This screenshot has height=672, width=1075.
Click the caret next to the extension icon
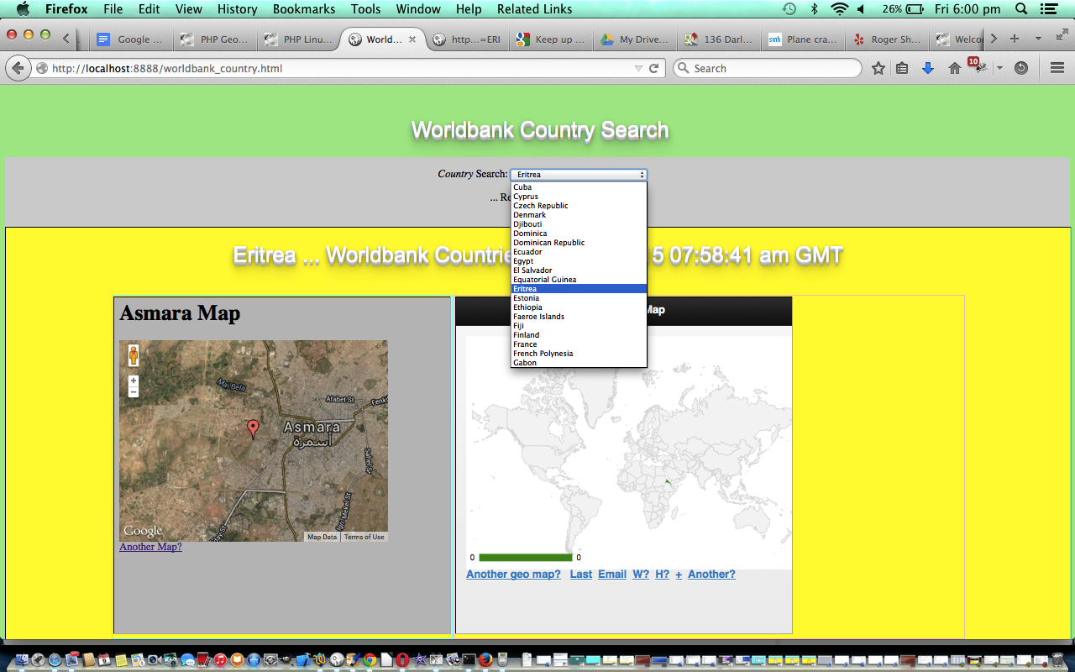(999, 67)
